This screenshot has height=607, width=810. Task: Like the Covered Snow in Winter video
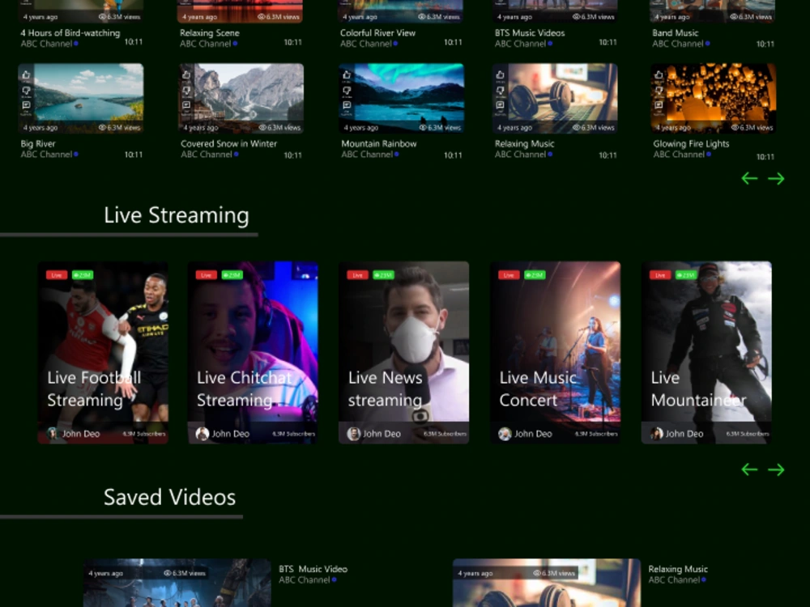(x=186, y=75)
